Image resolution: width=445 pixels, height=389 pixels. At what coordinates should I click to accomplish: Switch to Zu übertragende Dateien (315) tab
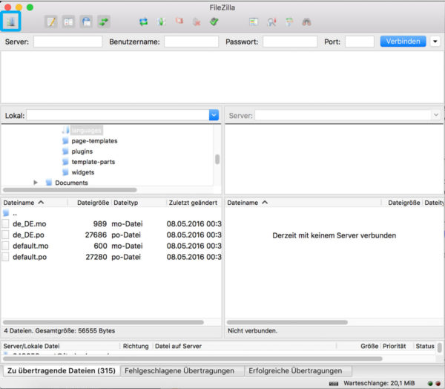[62, 371]
